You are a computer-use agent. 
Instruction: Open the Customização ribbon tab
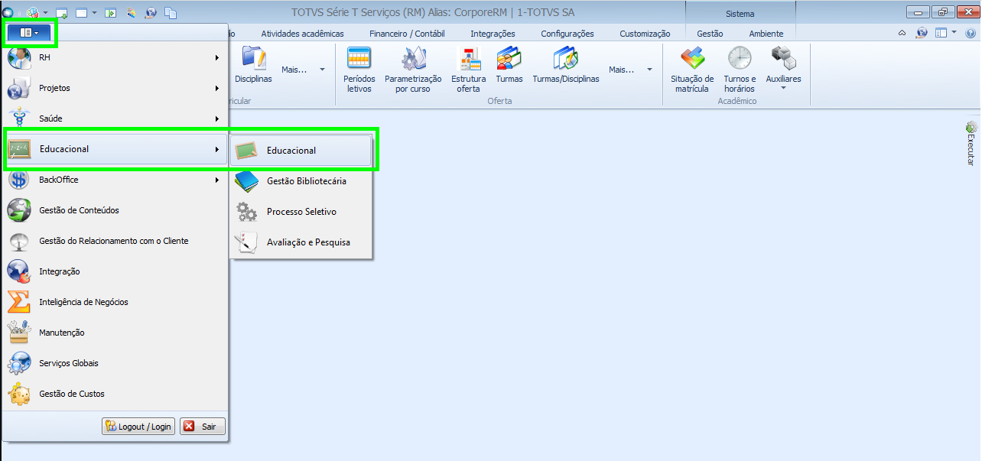(x=645, y=34)
